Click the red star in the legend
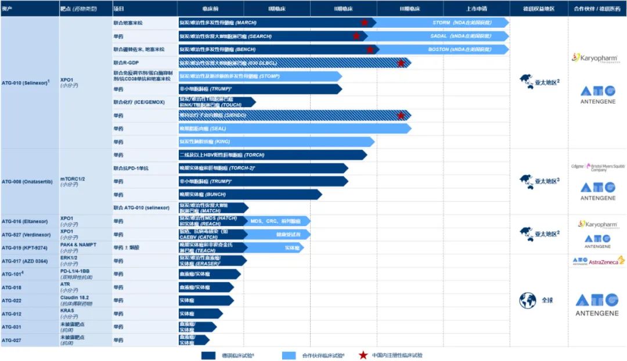This screenshot has width=627, height=361. click(x=363, y=355)
